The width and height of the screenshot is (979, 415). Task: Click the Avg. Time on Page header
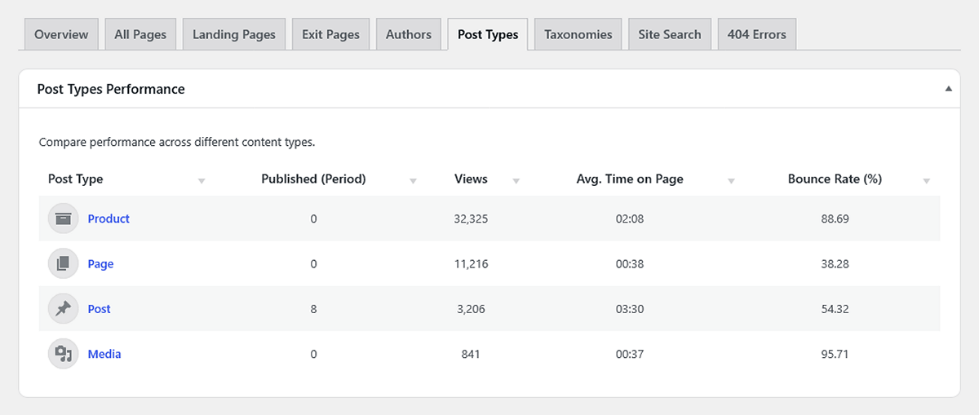coord(630,179)
